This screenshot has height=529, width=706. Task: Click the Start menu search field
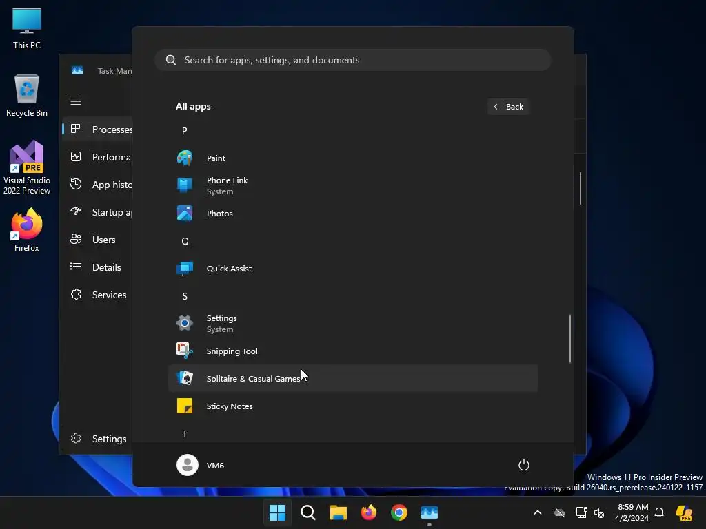pyautogui.click(x=353, y=60)
